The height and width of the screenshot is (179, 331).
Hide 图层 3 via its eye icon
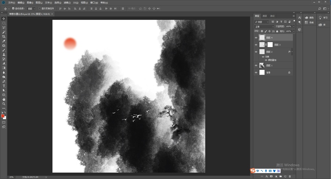pyautogui.click(x=256, y=45)
